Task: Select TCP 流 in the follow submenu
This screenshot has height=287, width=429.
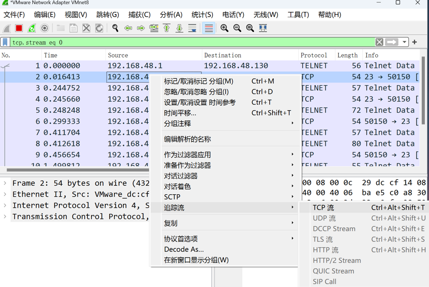Action: pos(364,208)
